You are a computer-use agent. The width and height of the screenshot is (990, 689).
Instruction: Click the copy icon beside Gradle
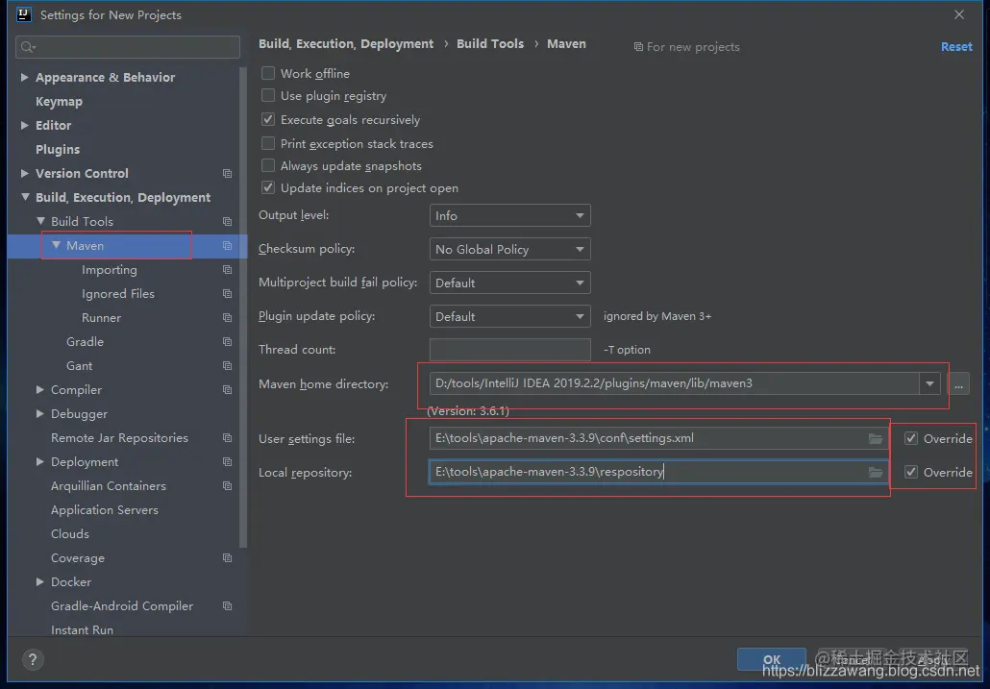[227, 341]
